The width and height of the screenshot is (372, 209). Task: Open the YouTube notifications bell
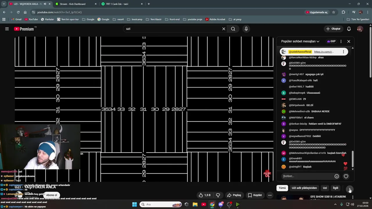pos(349,29)
